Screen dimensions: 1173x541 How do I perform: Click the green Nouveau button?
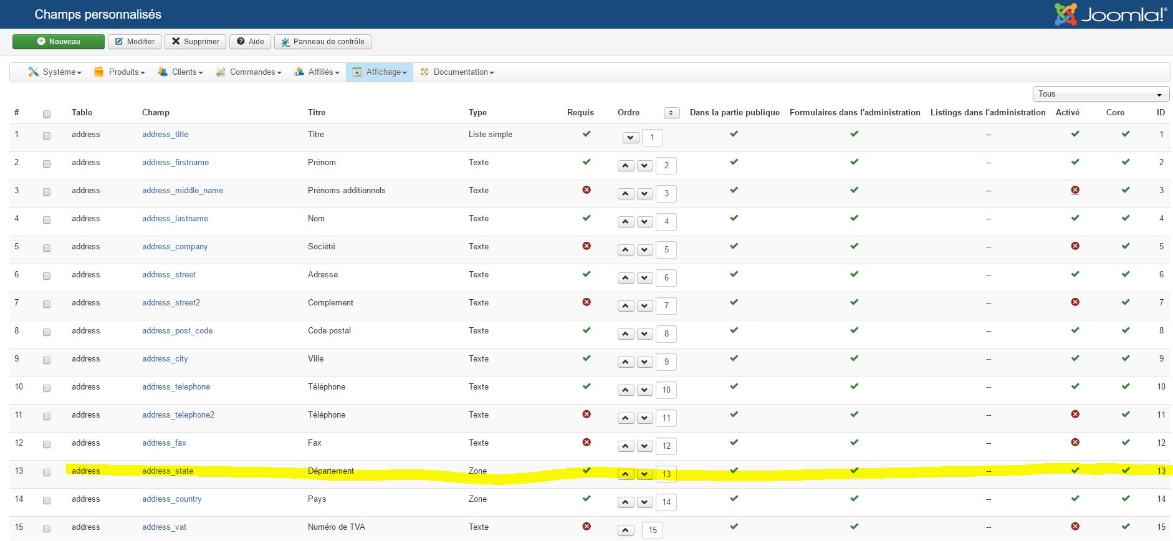click(59, 42)
